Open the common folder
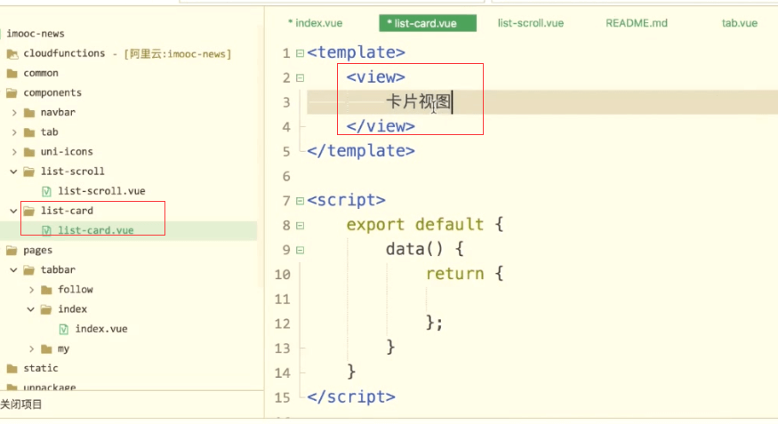The image size is (778, 424). [41, 73]
